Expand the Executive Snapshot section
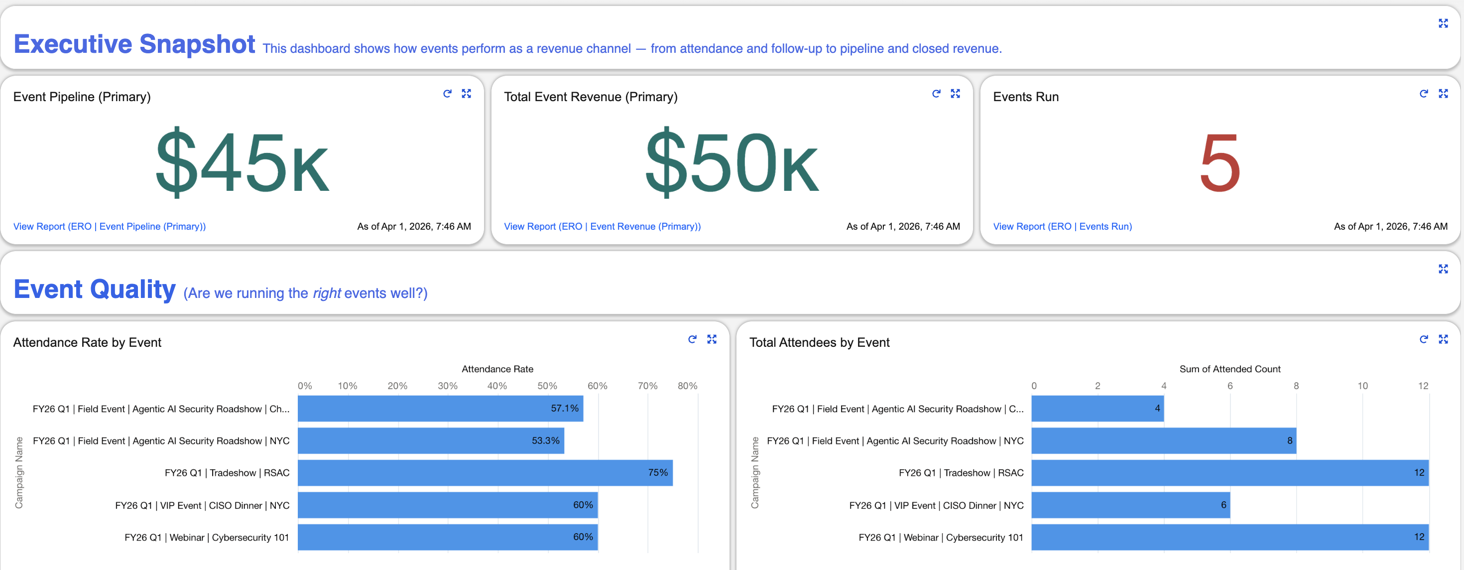 1444,23
